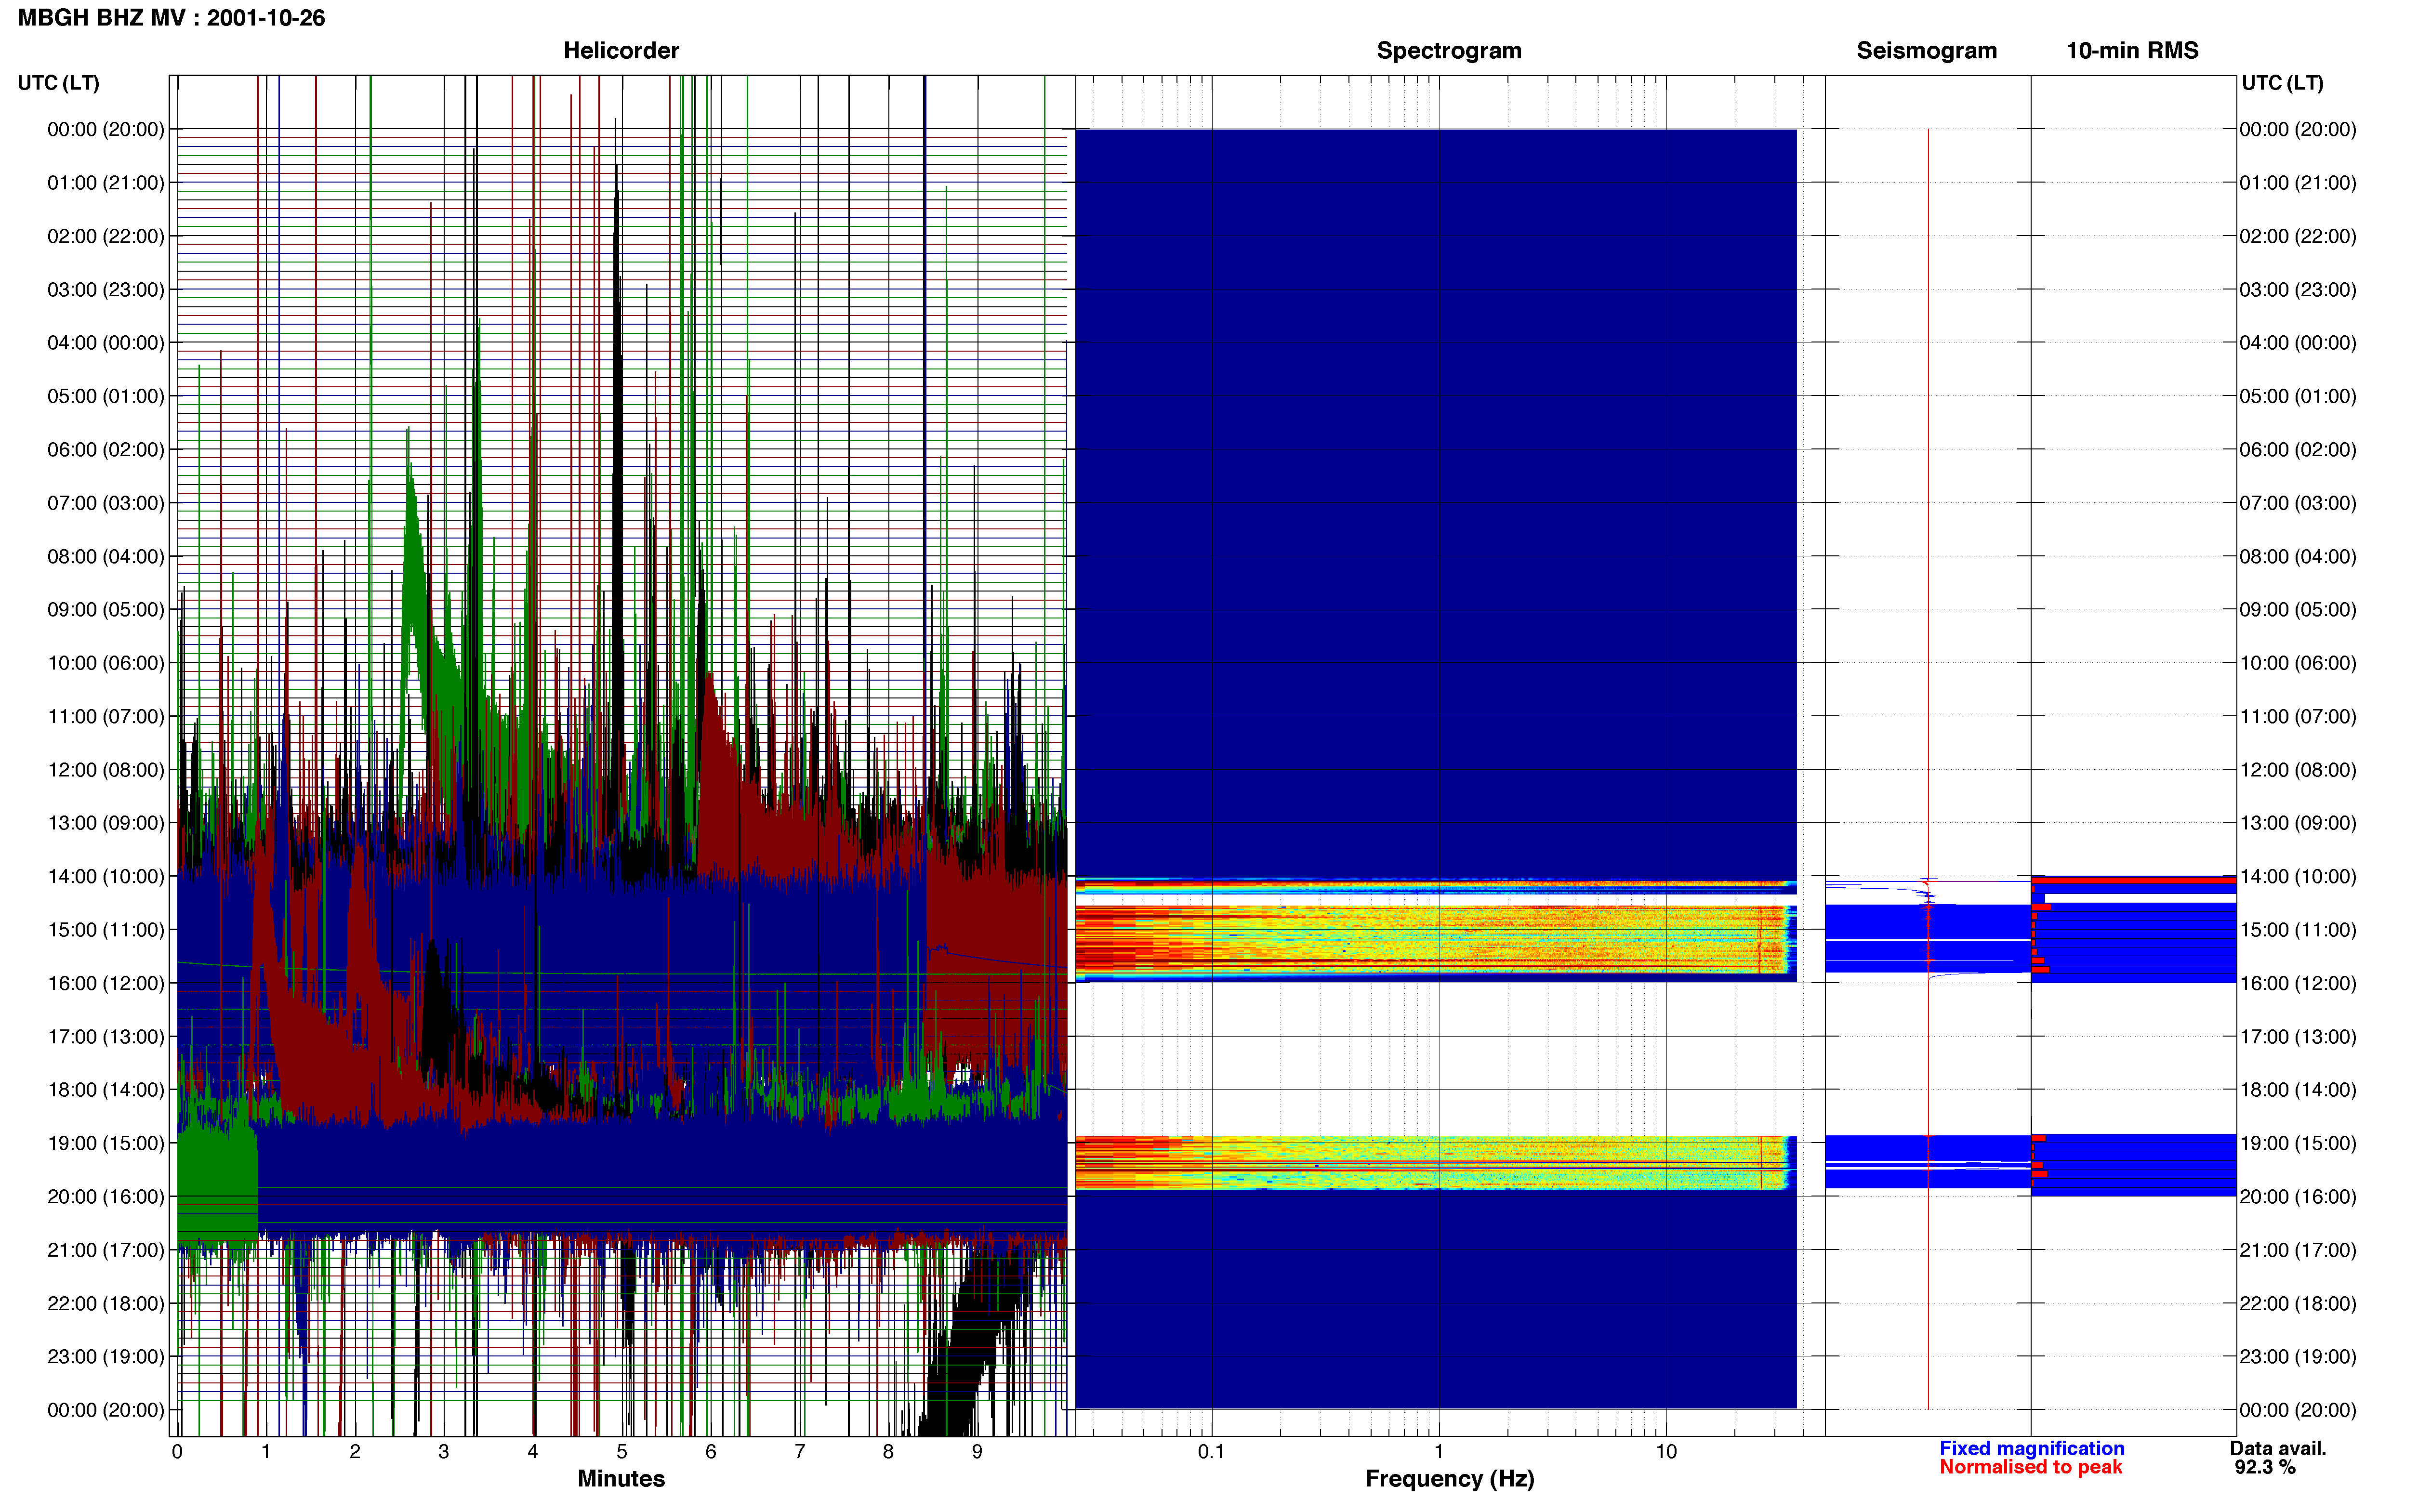2418x1512 pixels.
Task: Click helicorder minute tick '5'
Action: (621, 1452)
